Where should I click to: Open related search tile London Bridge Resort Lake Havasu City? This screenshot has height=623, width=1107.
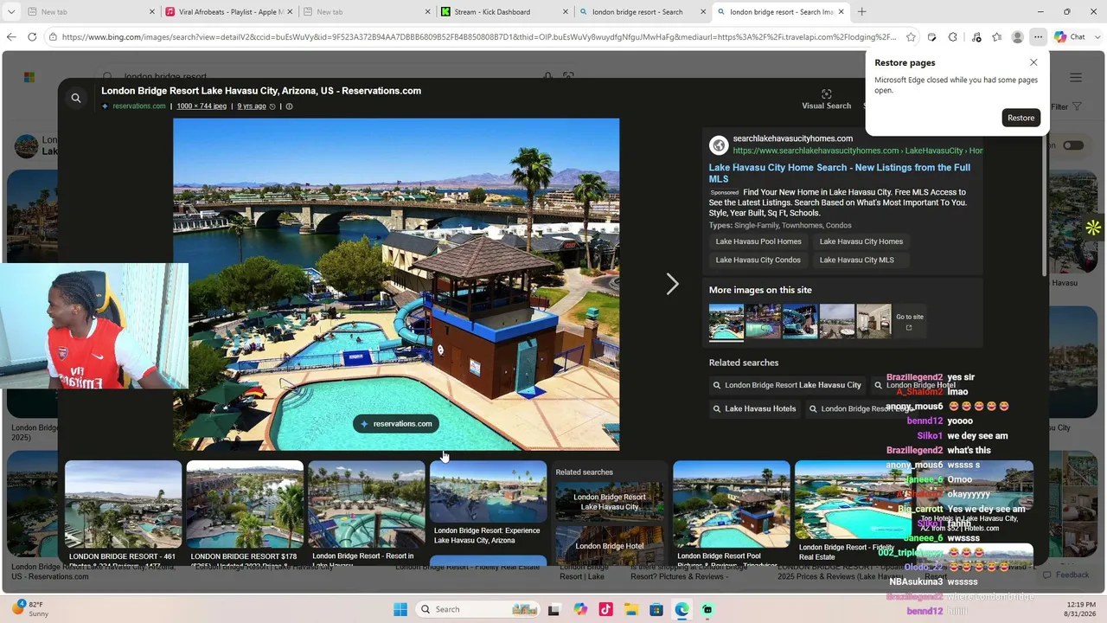click(610, 502)
